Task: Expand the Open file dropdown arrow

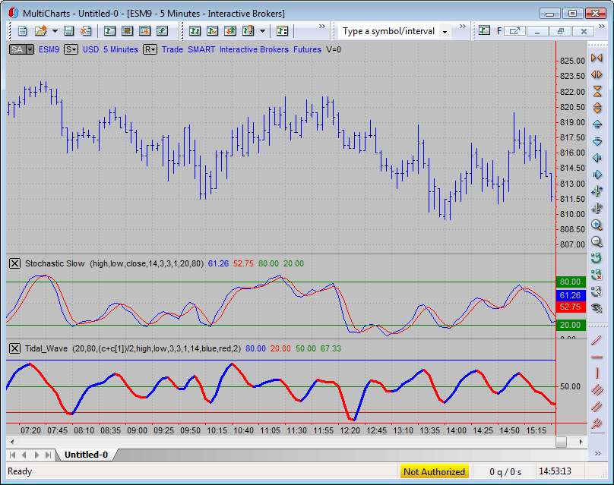Action: coord(54,31)
